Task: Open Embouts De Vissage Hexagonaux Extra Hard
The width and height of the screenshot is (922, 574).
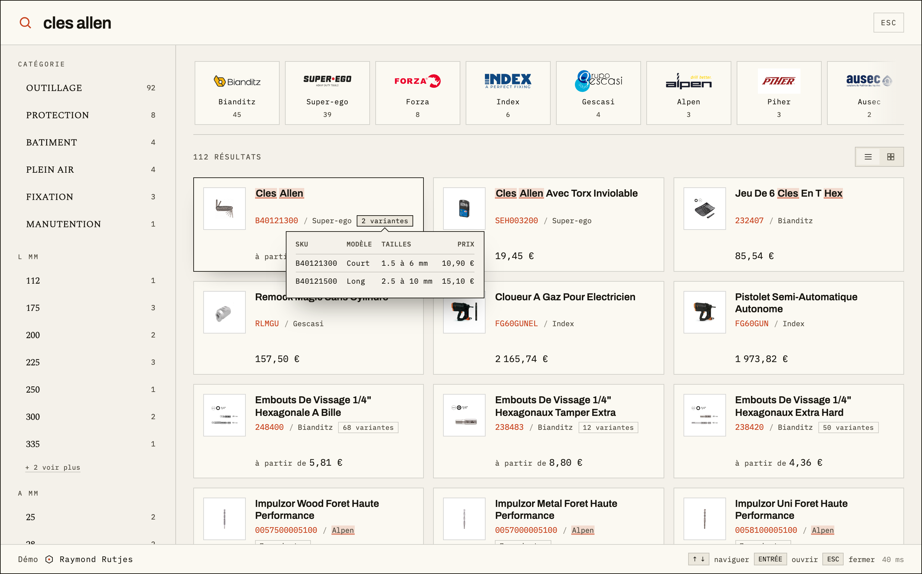Action: tap(793, 406)
